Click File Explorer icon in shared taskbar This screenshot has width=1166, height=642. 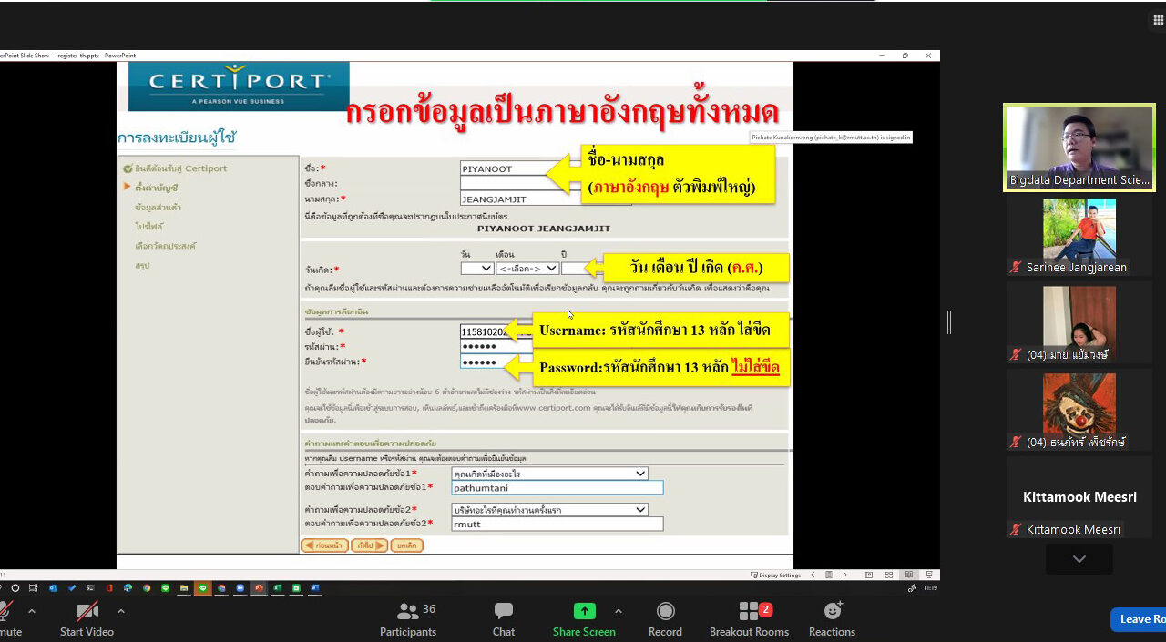(x=183, y=588)
